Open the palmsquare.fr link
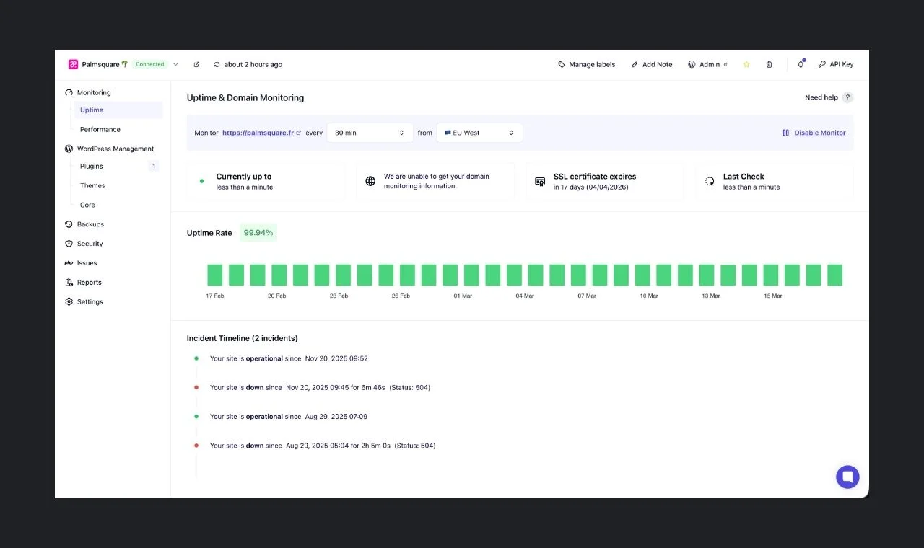This screenshot has height=548, width=924. point(258,133)
